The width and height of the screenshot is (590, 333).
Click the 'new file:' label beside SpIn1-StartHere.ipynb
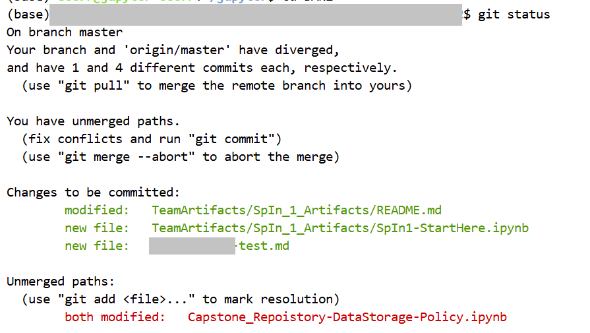pyautogui.click(x=97, y=228)
